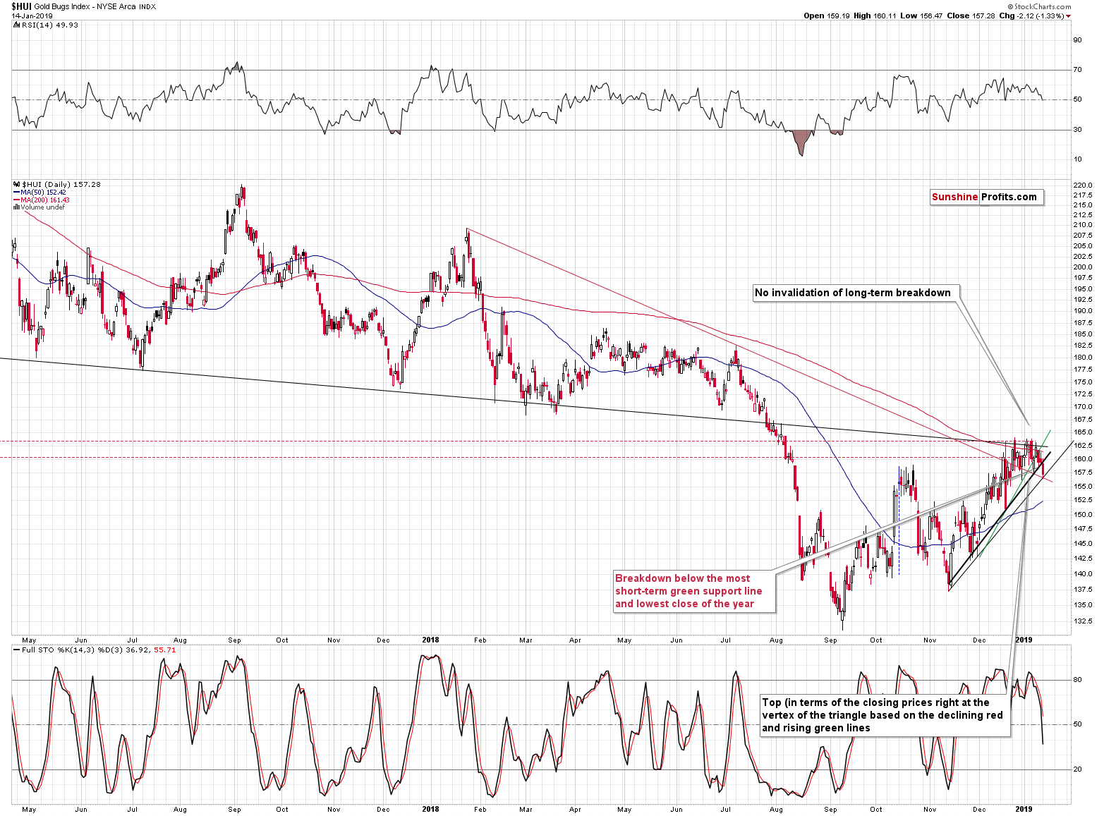Click the 20 level on the stochastic axis

[x=1077, y=769]
